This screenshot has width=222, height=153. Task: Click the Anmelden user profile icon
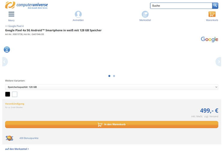pyautogui.click(x=78, y=14)
